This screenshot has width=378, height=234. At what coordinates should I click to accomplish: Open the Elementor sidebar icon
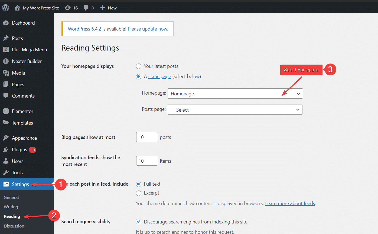(6, 111)
